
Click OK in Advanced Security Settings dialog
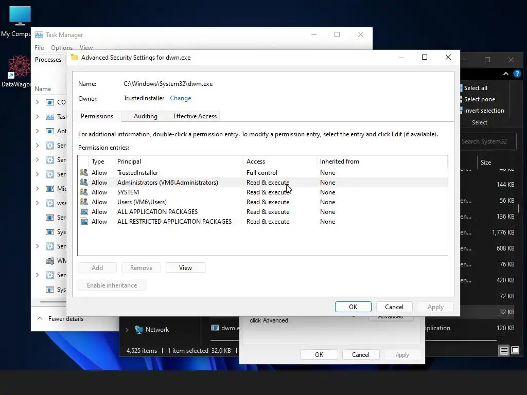click(x=353, y=307)
